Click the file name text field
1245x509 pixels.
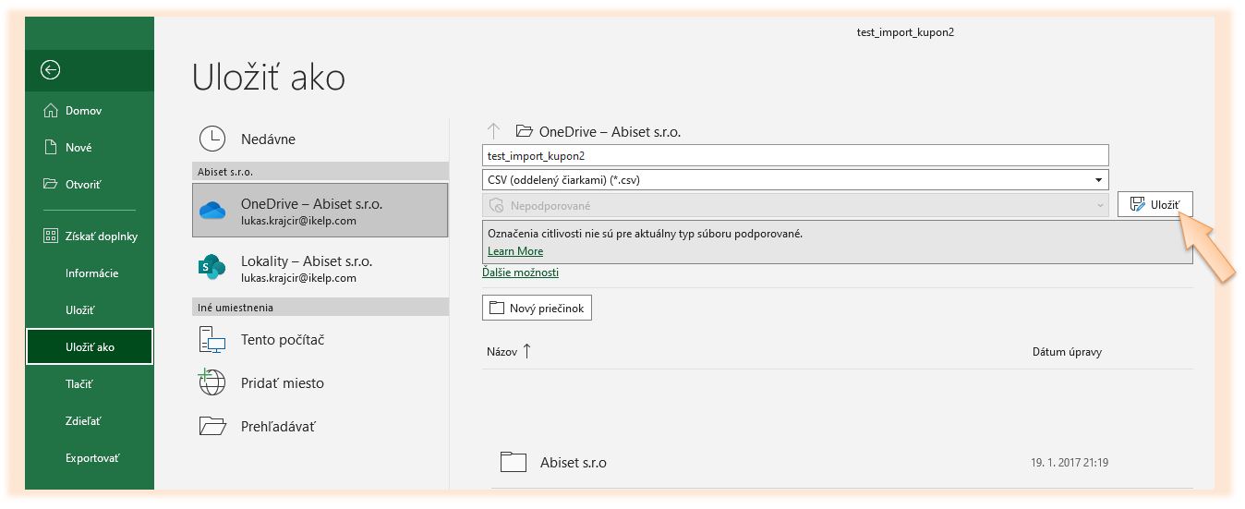pos(794,156)
